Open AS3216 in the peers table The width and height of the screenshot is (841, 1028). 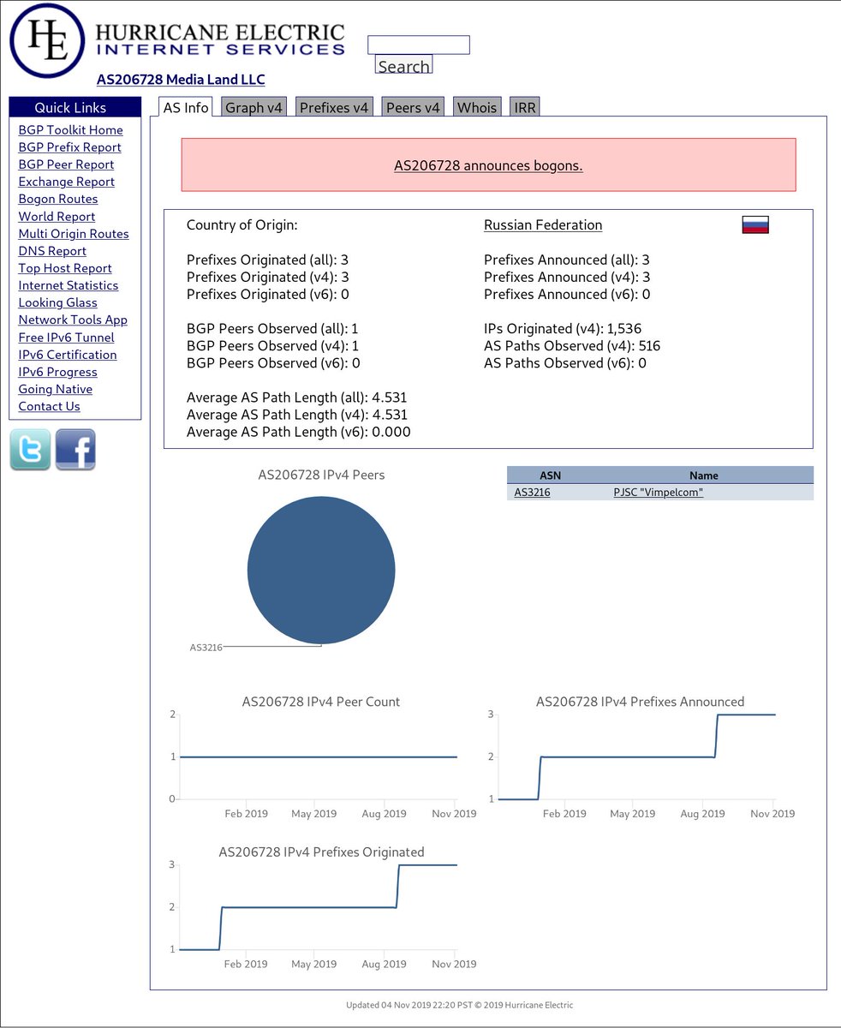coord(533,493)
